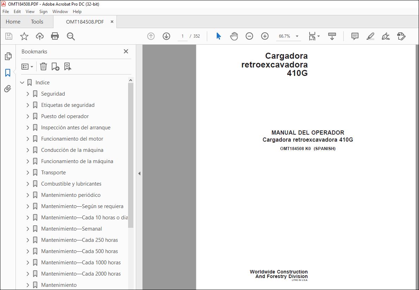Collapse navigation pane with side arrow
This screenshot has width=419, height=290.
pos(139,174)
